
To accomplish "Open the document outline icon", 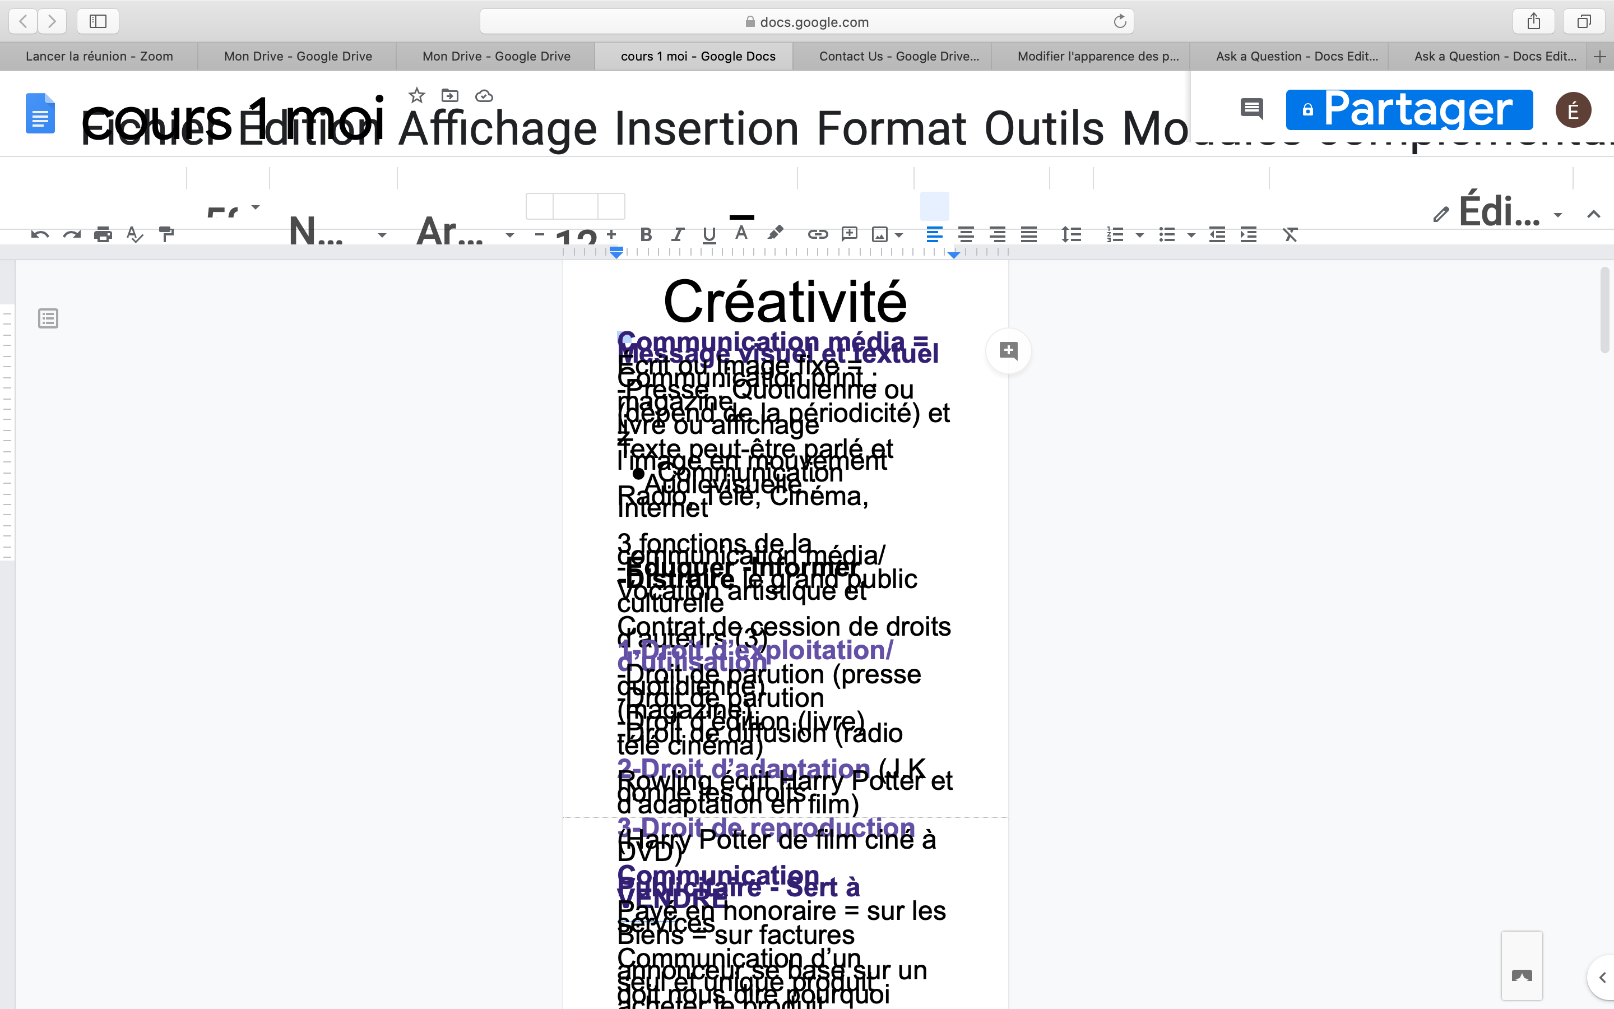I will pyautogui.click(x=48, y=318).
